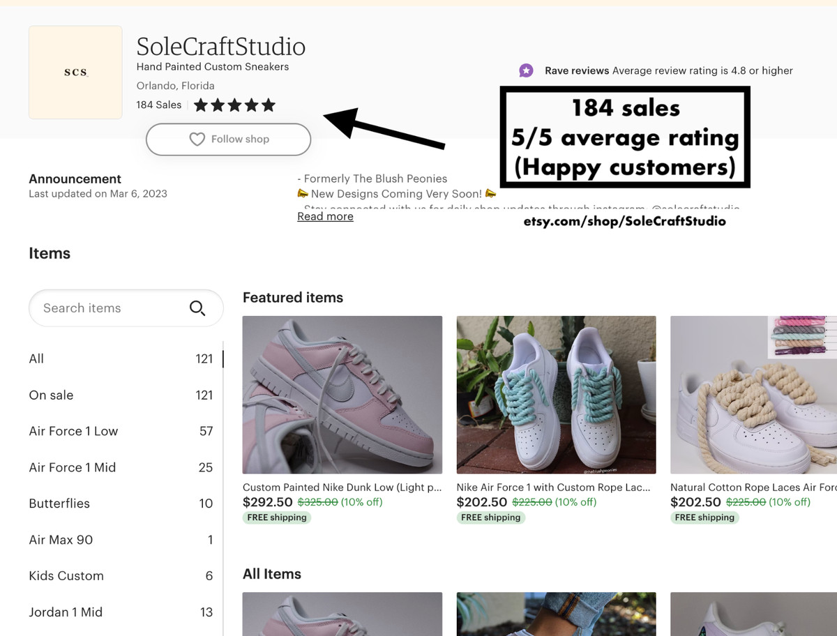Click the search magnifier icon
The width and height of the screenshot is (837, 636).
coord(197,308)
